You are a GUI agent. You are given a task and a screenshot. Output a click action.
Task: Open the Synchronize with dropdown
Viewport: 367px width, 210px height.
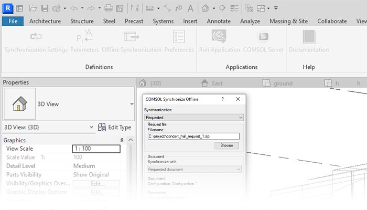click(195, 169)
